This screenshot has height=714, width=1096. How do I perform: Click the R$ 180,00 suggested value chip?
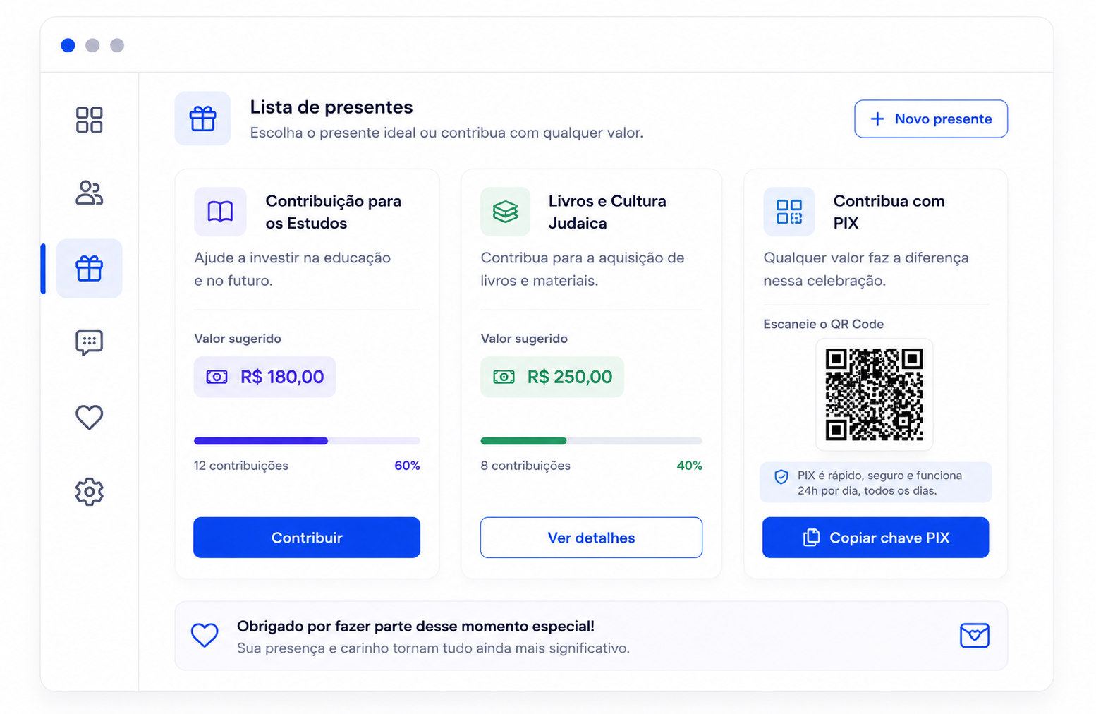(264, 377)
